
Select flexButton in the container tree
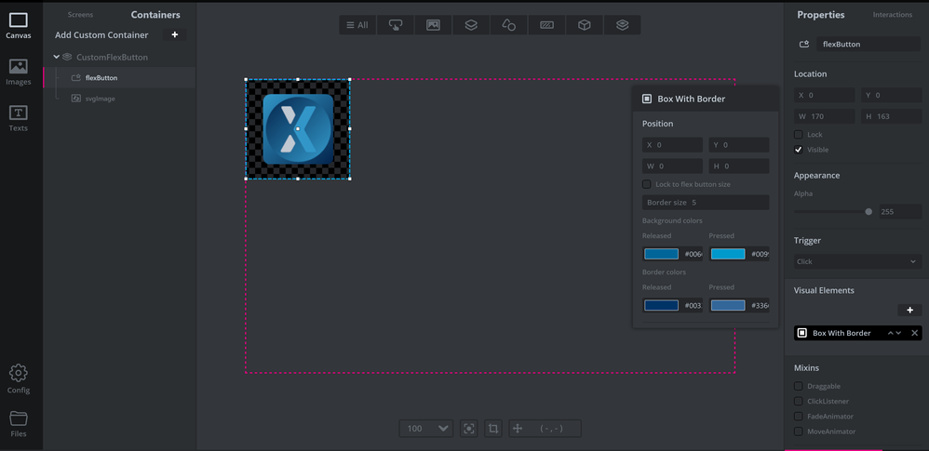tap(120, 77)
